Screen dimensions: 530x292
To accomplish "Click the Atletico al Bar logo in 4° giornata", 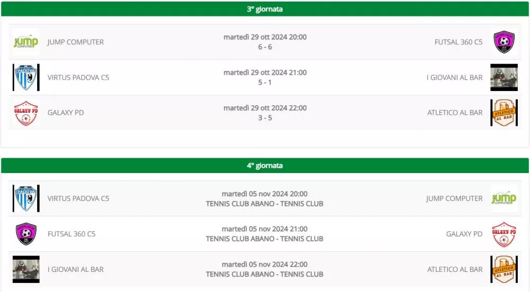I will point(504,269).
